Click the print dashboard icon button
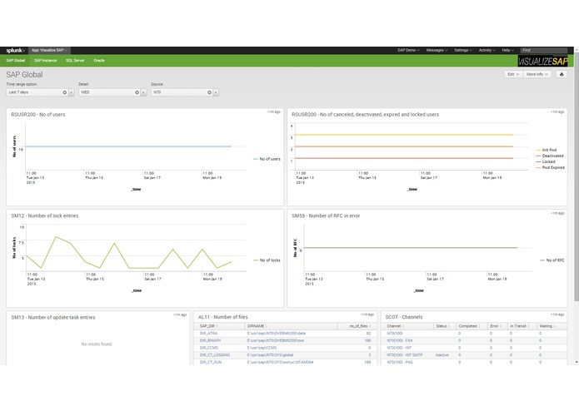Screen dimensions: 579x411 coord(562,74)
